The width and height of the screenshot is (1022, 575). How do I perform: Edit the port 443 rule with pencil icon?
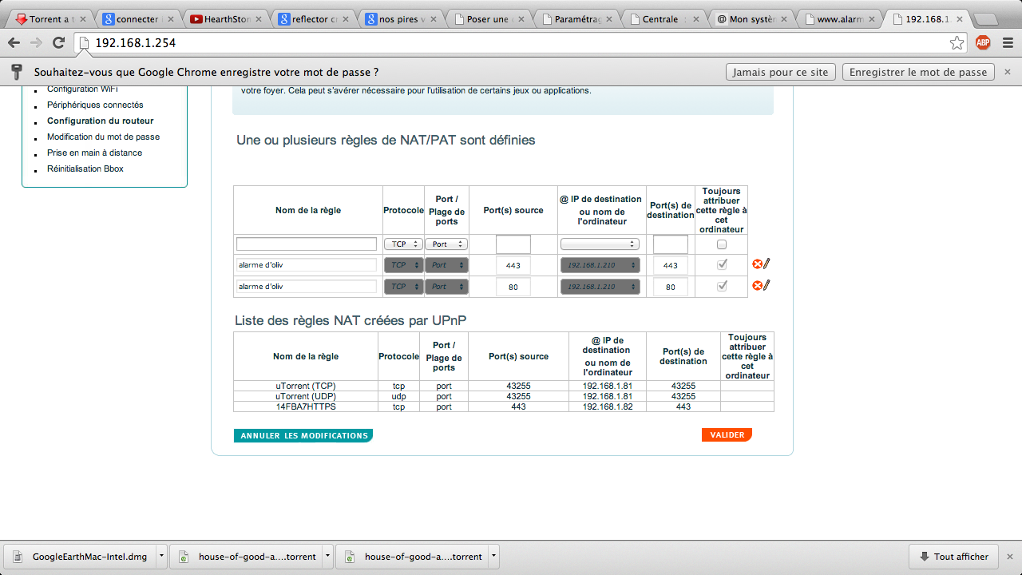point(766,264)
